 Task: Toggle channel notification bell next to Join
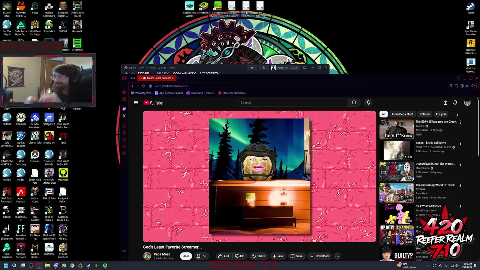[x=198, y=256]
